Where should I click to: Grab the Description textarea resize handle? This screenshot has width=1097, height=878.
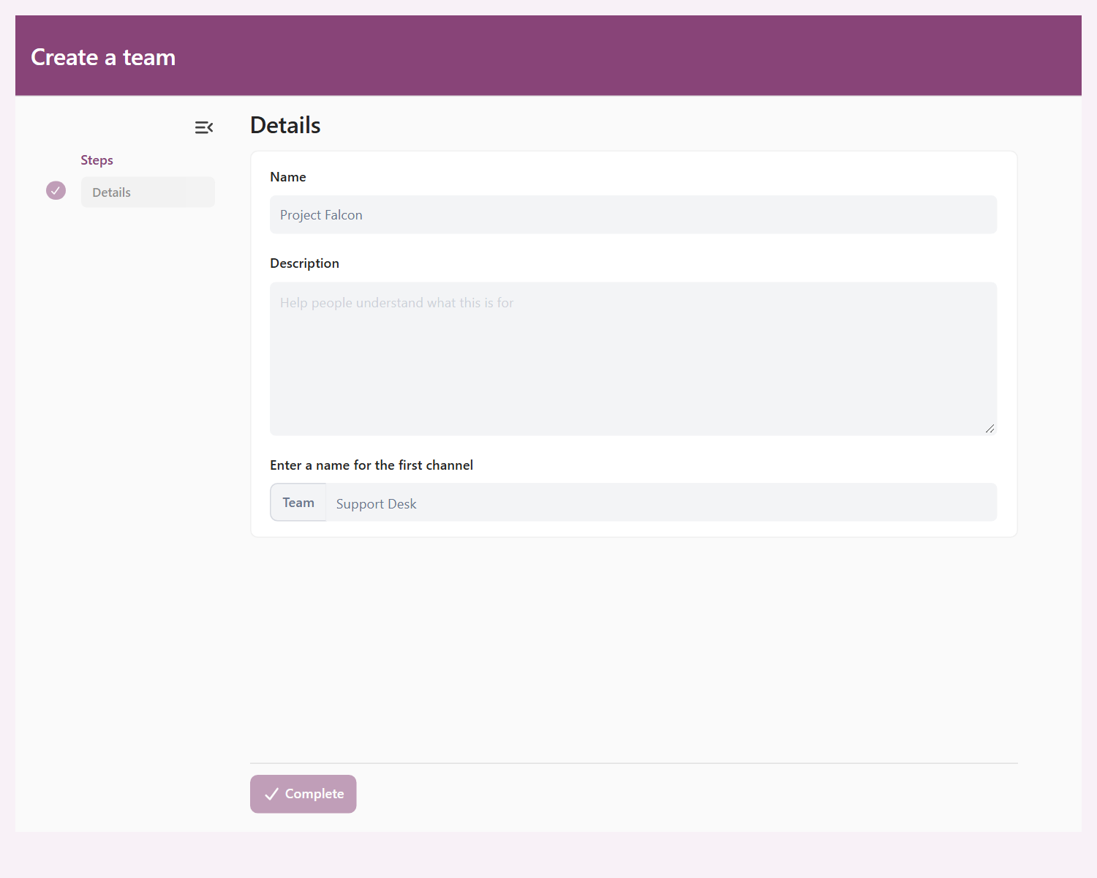(x=989, y=429)
